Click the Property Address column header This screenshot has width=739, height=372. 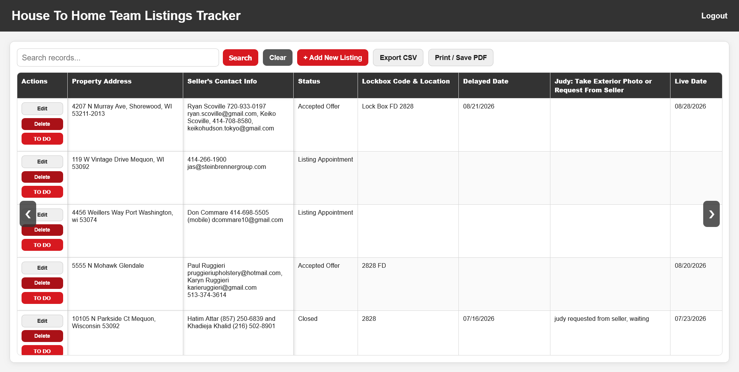click(125, 85)
